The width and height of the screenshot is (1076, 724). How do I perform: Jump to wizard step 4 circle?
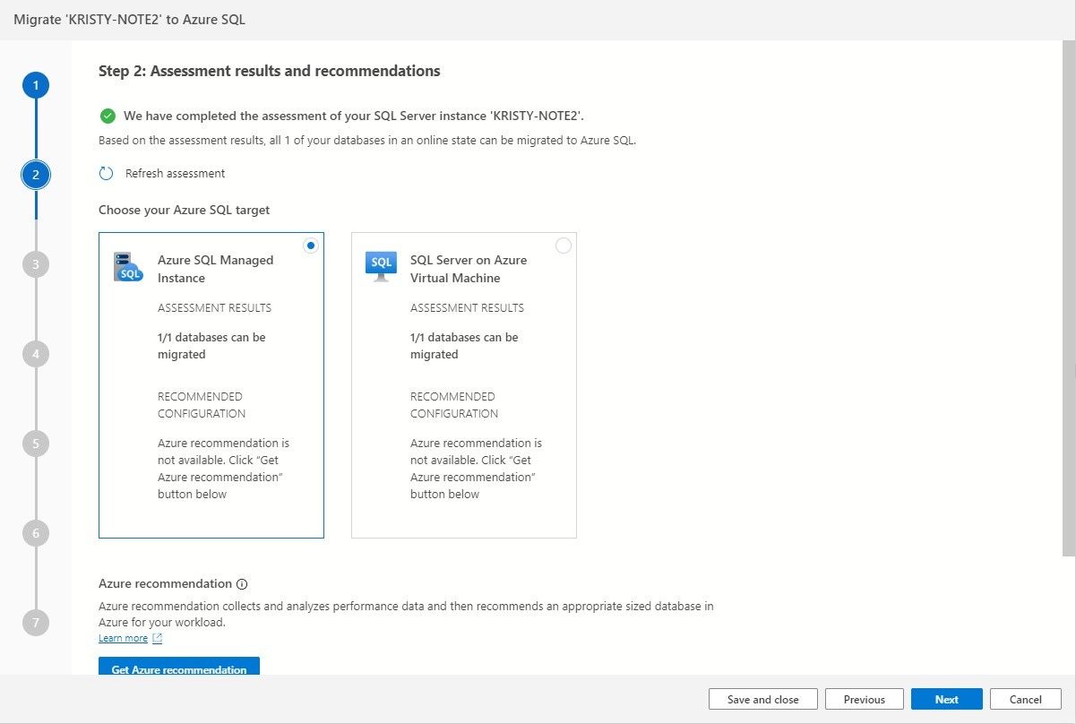click(36, 354)
